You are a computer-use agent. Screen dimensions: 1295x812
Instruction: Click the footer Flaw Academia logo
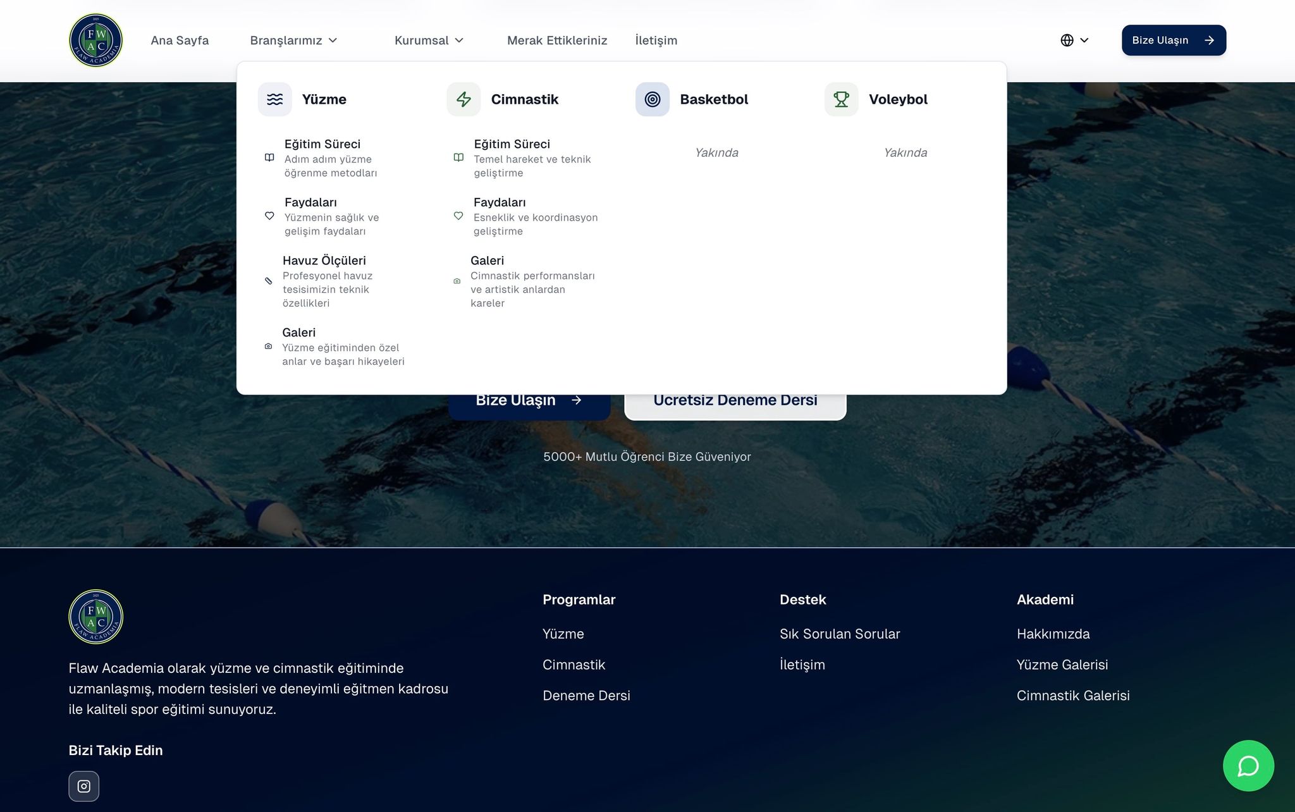point(95,617)
